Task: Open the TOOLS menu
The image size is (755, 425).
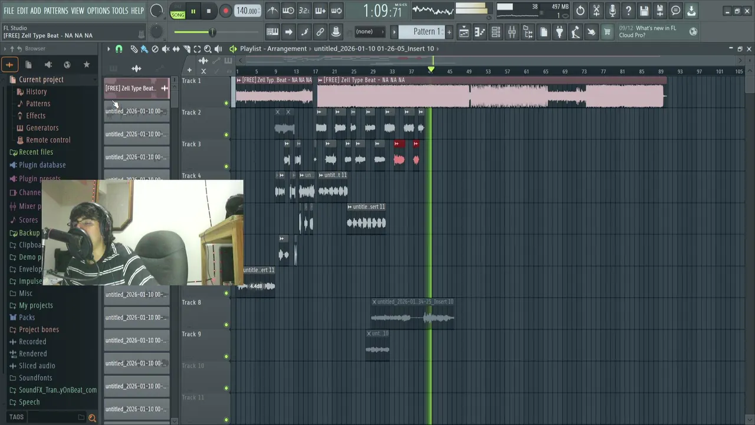Action: (120, 11)
